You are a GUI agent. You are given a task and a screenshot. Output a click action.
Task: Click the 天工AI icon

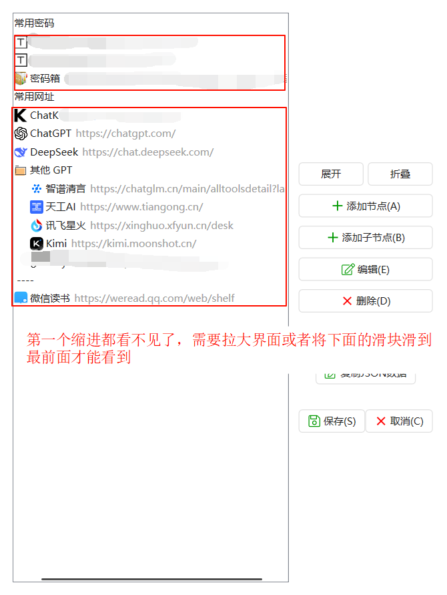pyautogui.click(x=37, y=207)
